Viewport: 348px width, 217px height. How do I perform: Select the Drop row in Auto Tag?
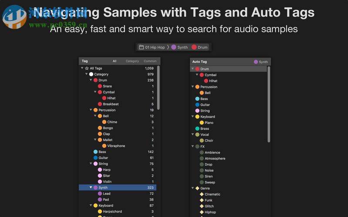[229, 164]
